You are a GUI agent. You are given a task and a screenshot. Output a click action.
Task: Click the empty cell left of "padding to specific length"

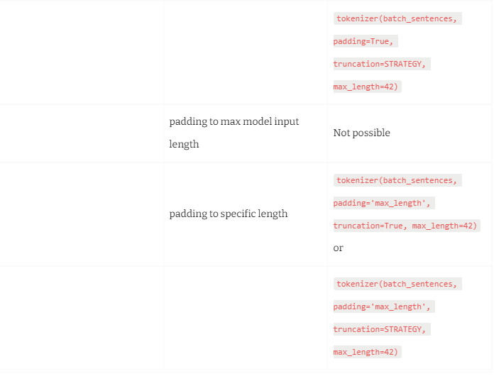point(82,214)
